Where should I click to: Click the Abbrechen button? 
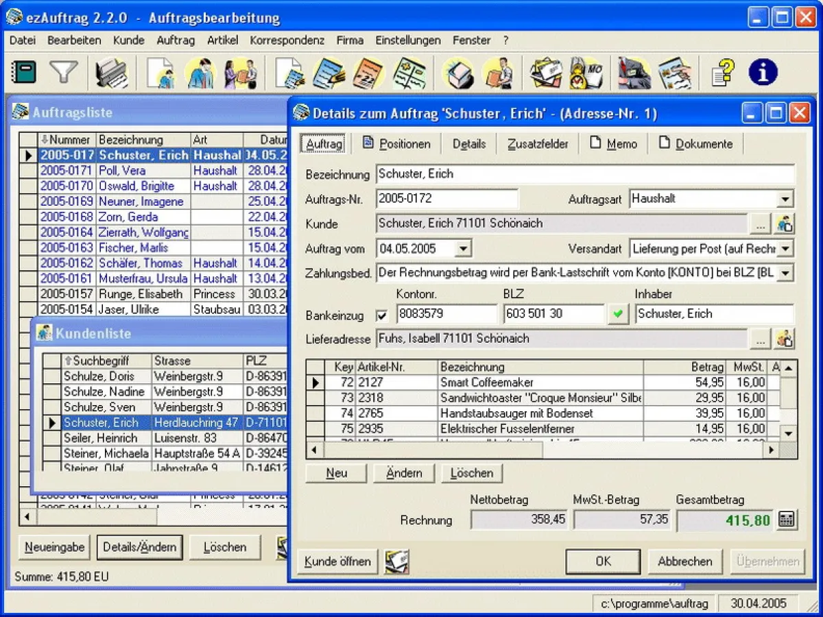pos(684,561)
